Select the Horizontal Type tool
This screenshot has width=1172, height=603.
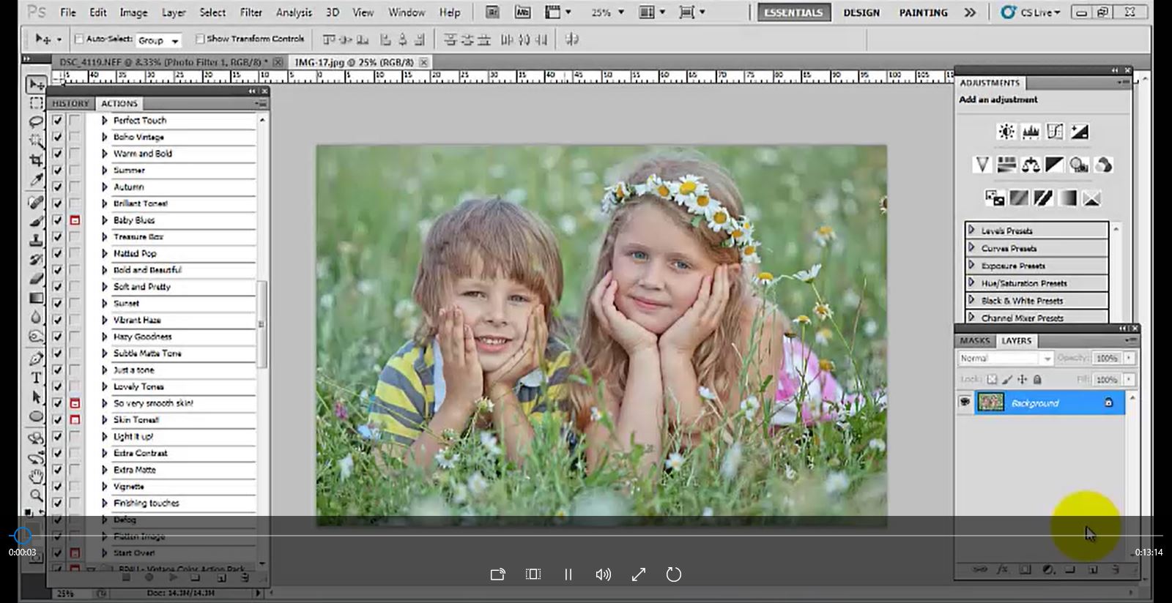36,378
